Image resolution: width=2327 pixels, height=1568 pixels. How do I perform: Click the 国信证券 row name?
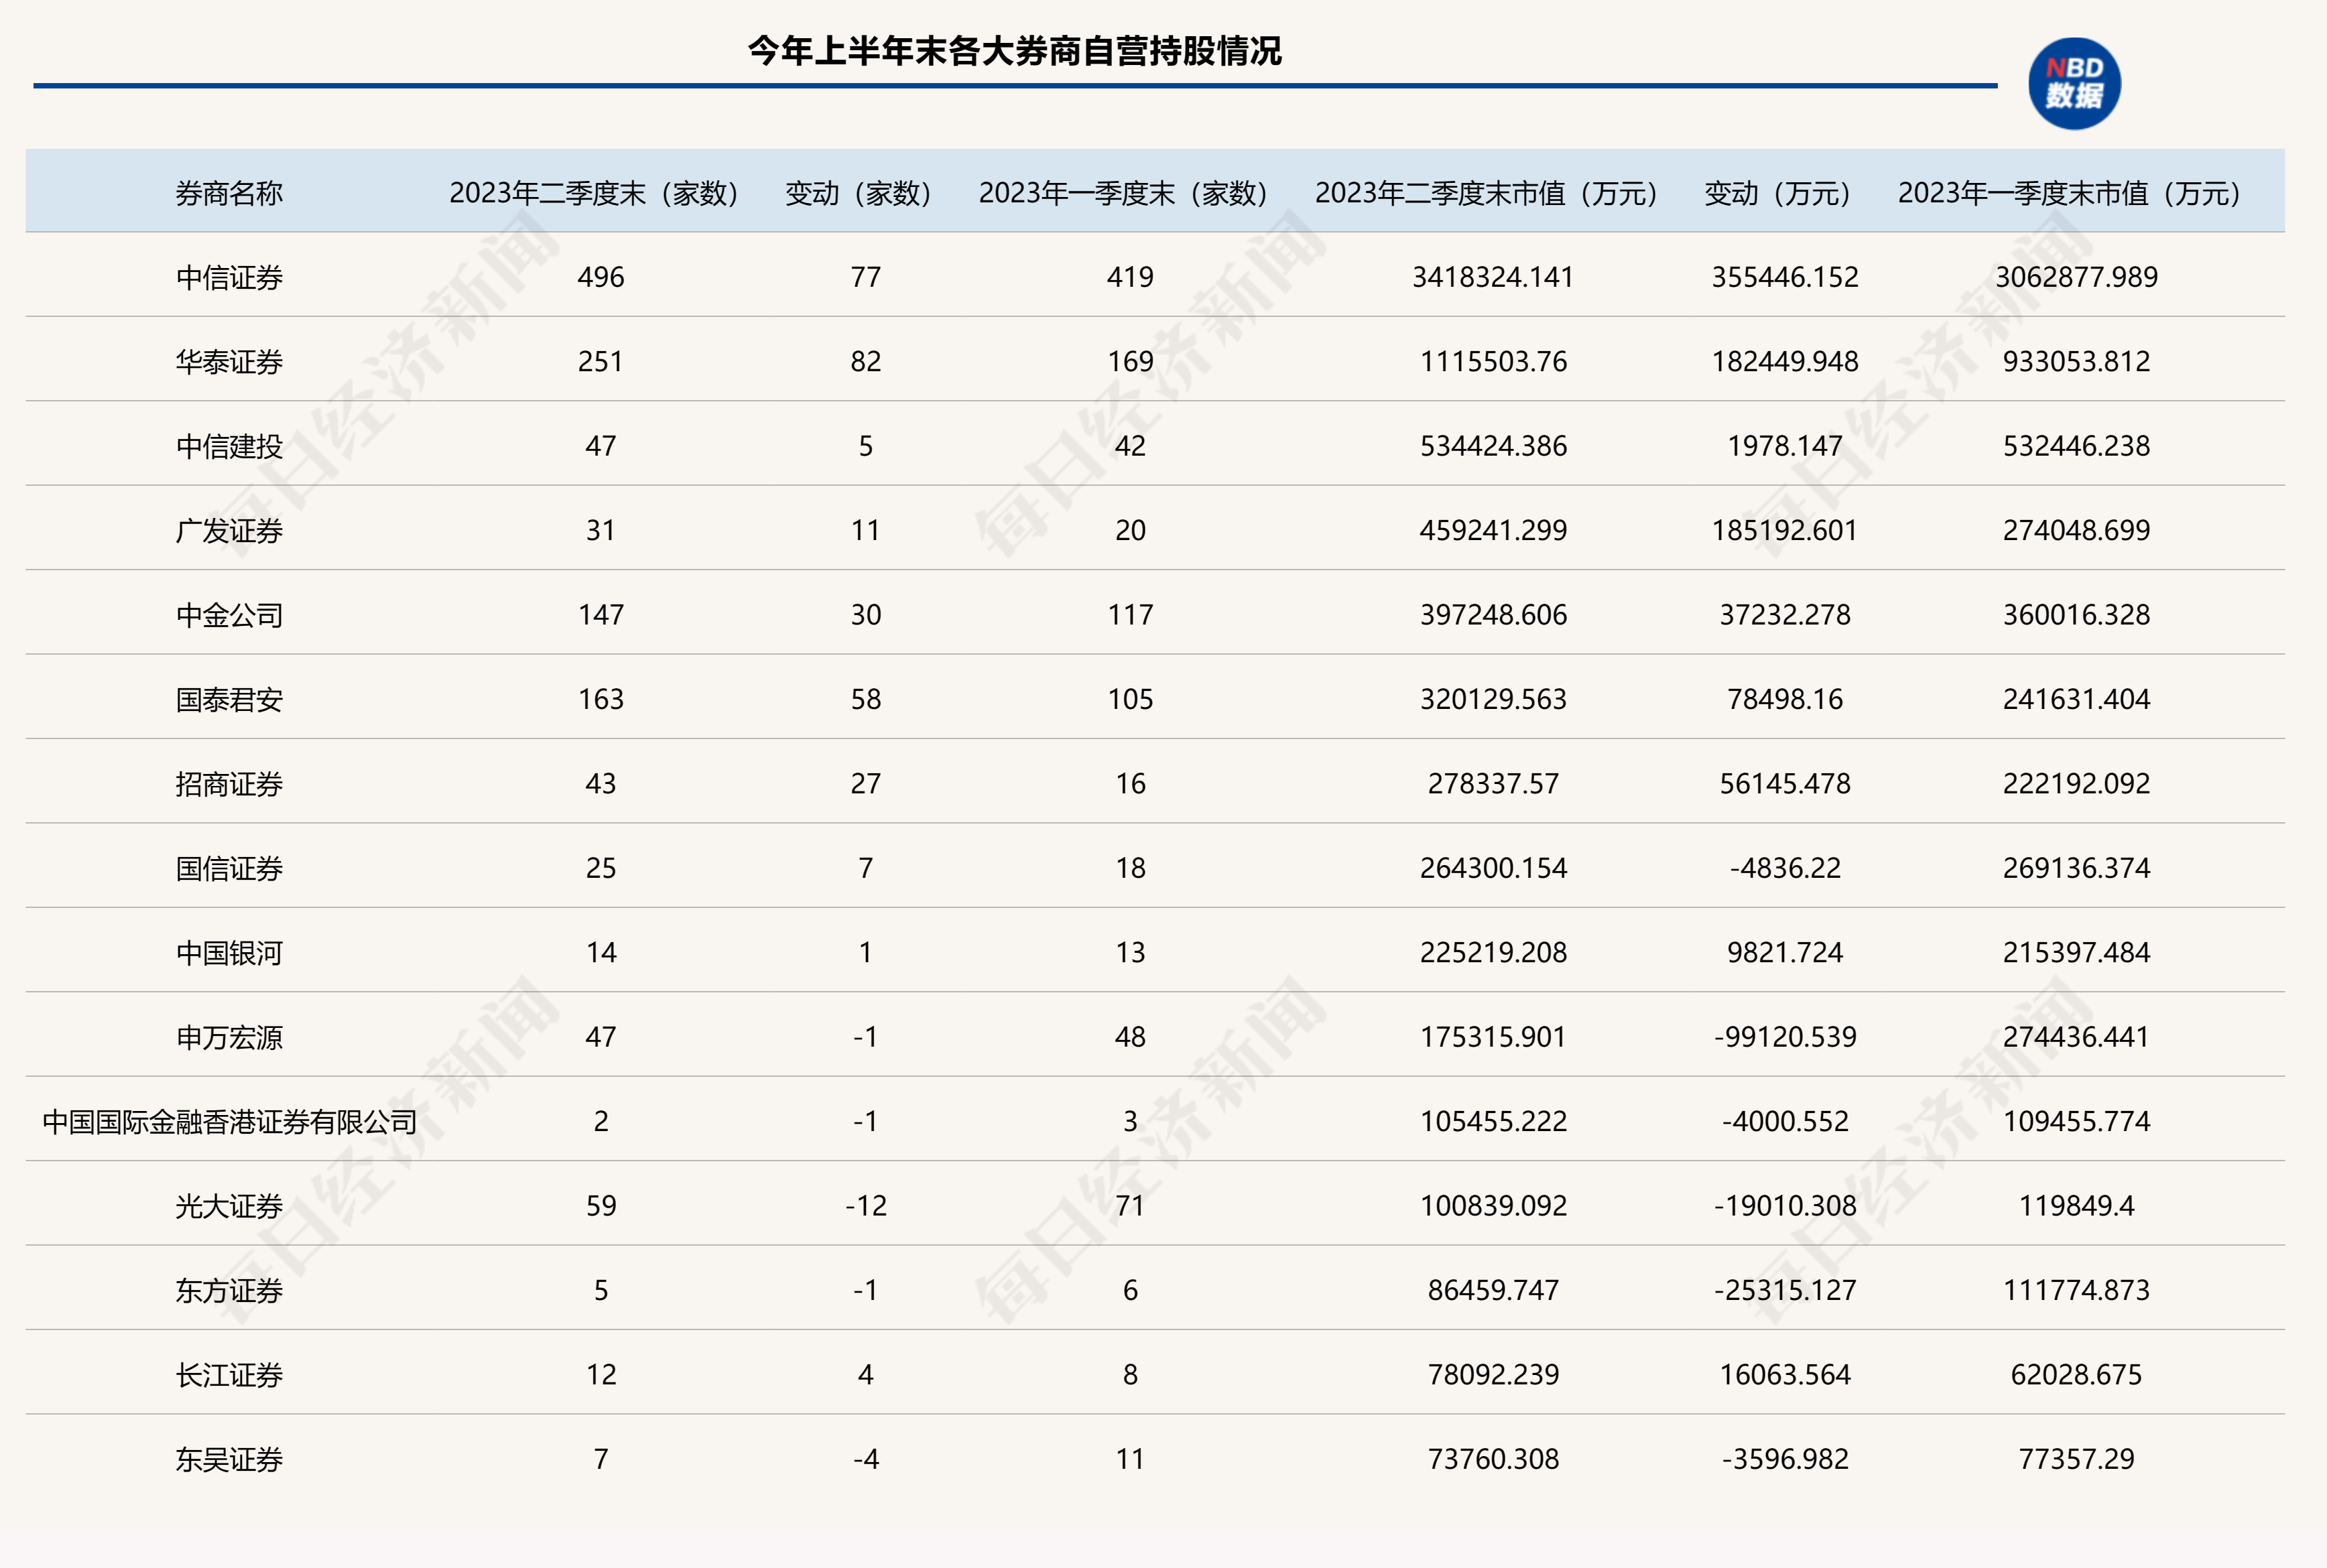pyautogui.click(x=229, y=869)
